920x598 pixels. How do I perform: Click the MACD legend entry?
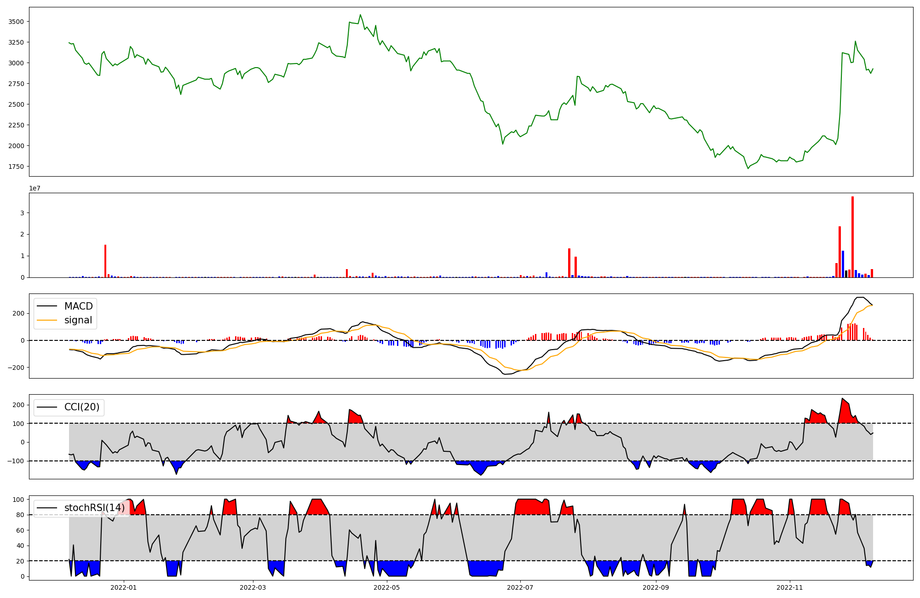point(78,306)
